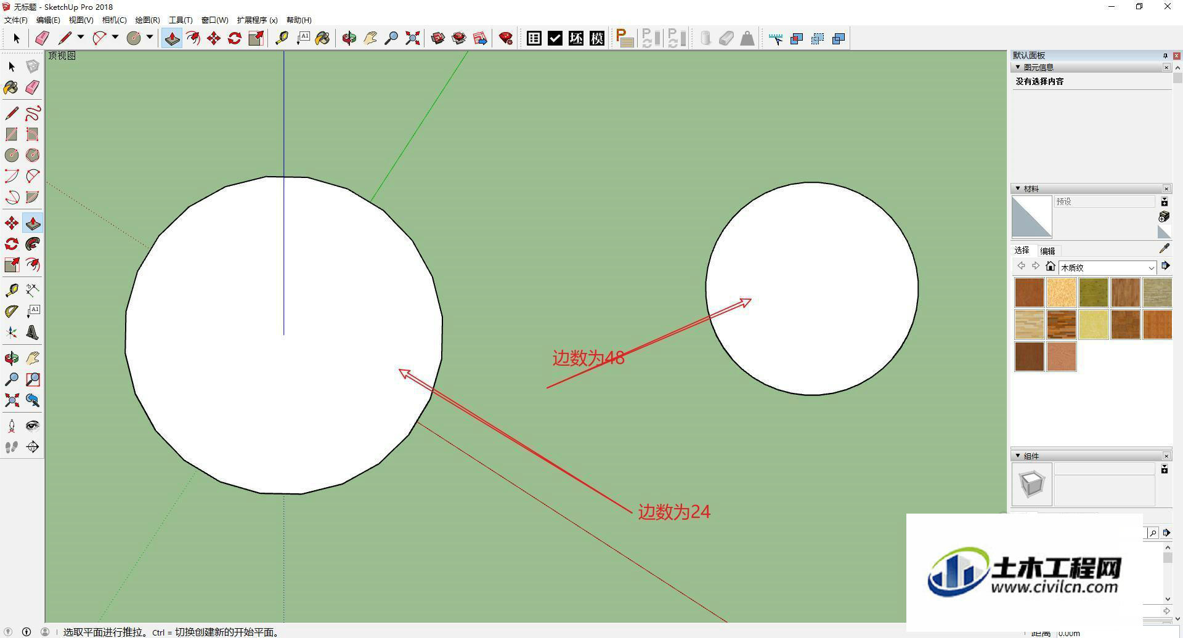Collapse the 图元信息 panel section
This screenshot has width=1183, height=638.
(x=1018, y=67)
